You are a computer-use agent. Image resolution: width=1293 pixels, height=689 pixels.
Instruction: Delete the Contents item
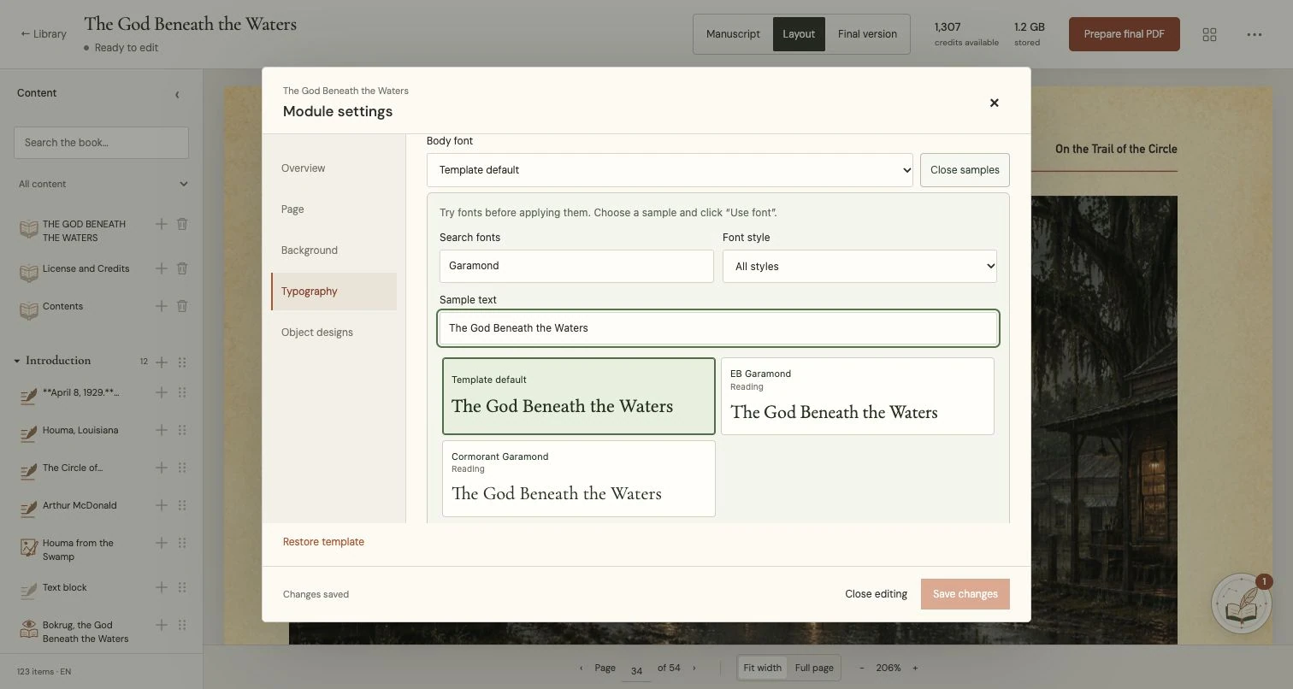pos(182,306)
